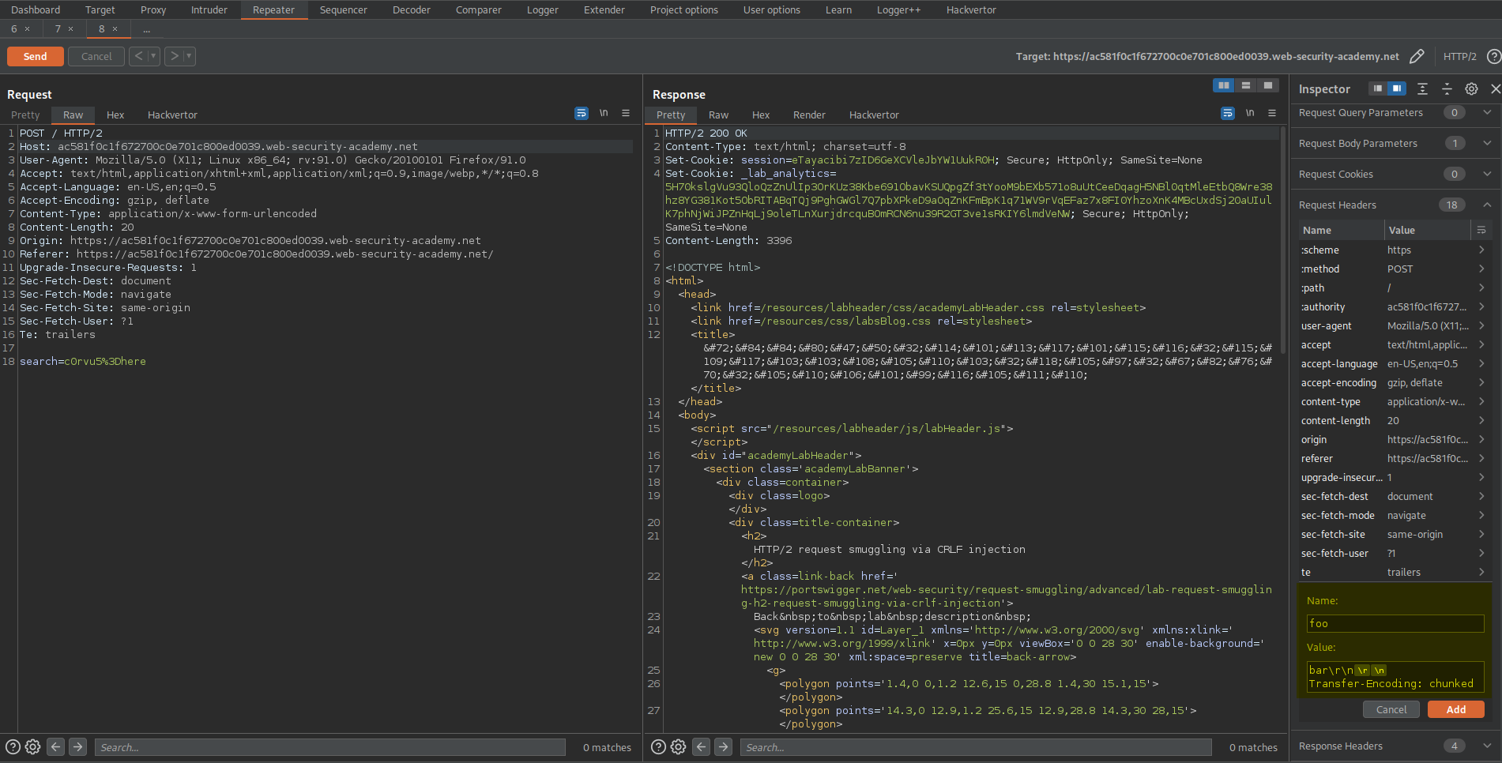Open Inspector settings gear icon

click(x=1471, y=88)
